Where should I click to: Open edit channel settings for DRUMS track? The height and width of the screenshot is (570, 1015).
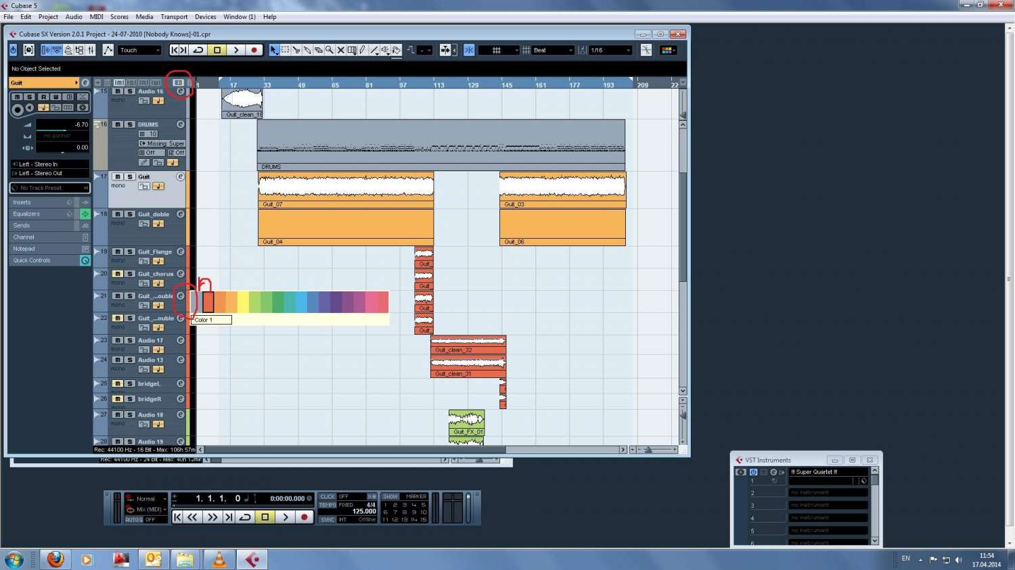pyautogui.click(x=181, y=124)
